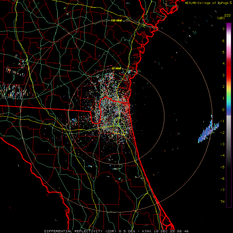The image size is (233, 233).
Task: Click the KJAX radar site identifier
Action: point(147,231)
